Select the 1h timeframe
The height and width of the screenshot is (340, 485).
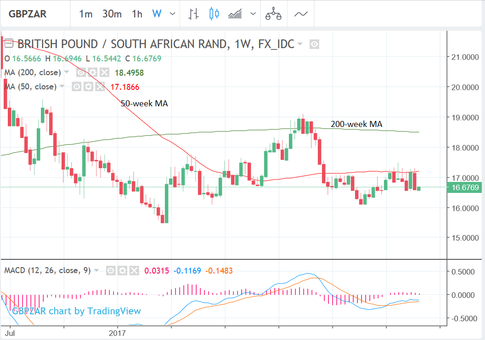[x=136, y=14]
